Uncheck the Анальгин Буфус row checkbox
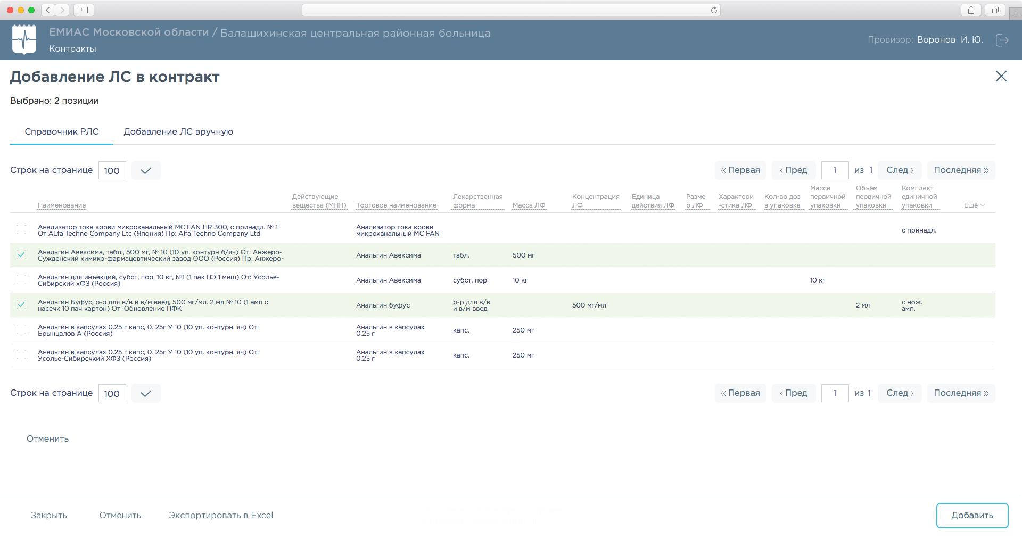 coord(21,305)
